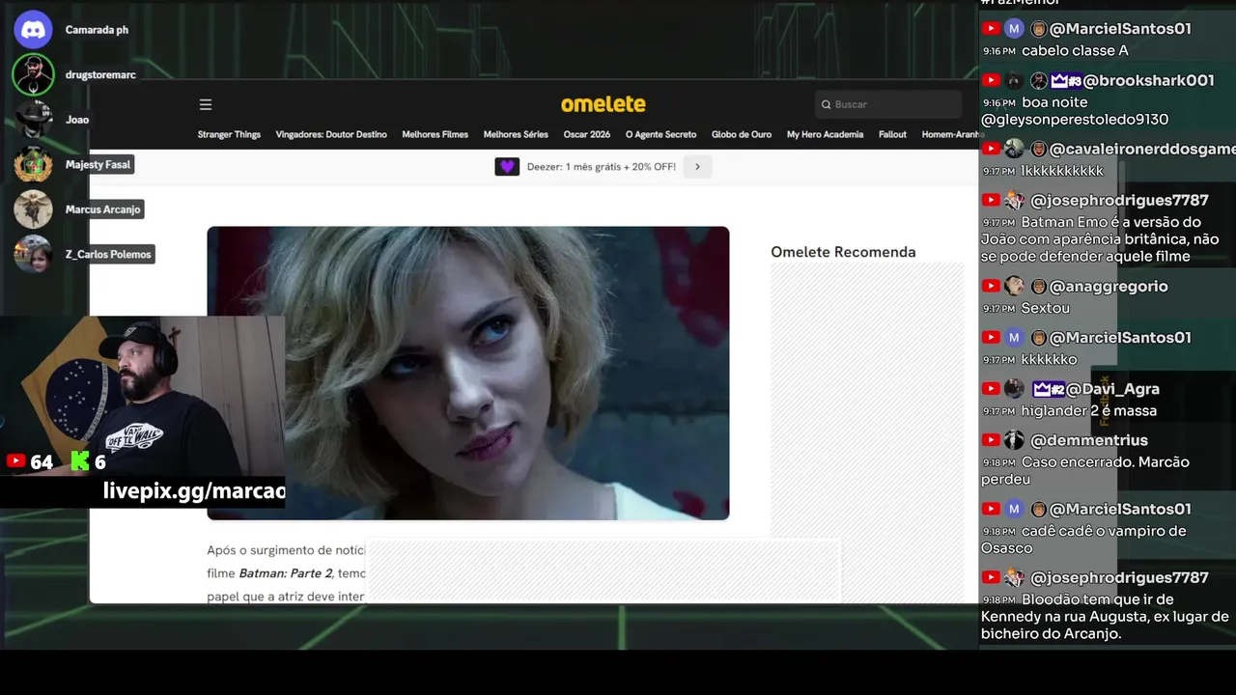Click the Marcus Arcanjo name label

click(x=102, y=209)
